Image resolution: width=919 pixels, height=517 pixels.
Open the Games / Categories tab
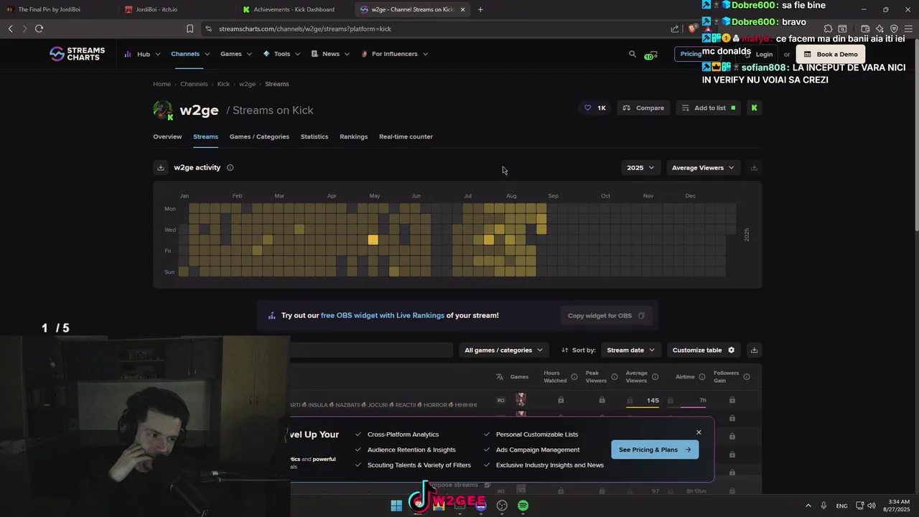(259, 136)
